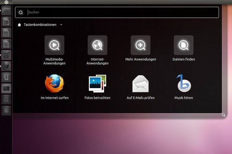Launch Firefox via Im Internet surfen

54,83
